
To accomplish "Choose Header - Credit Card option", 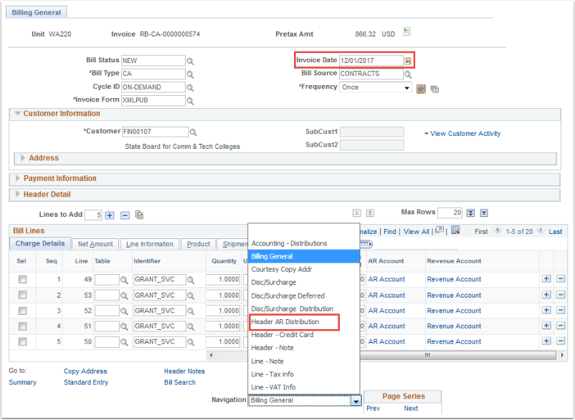I will 282,335.
